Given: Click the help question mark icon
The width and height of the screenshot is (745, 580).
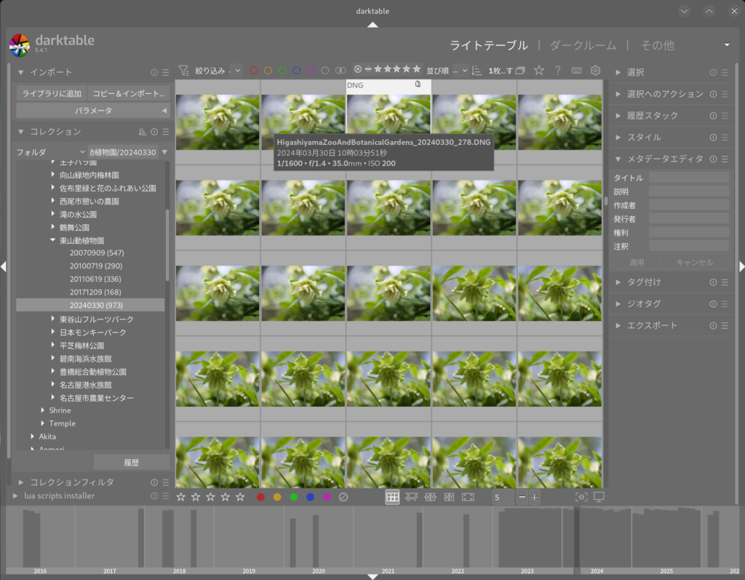Looking at the screenshot, I should coord(558,71).
